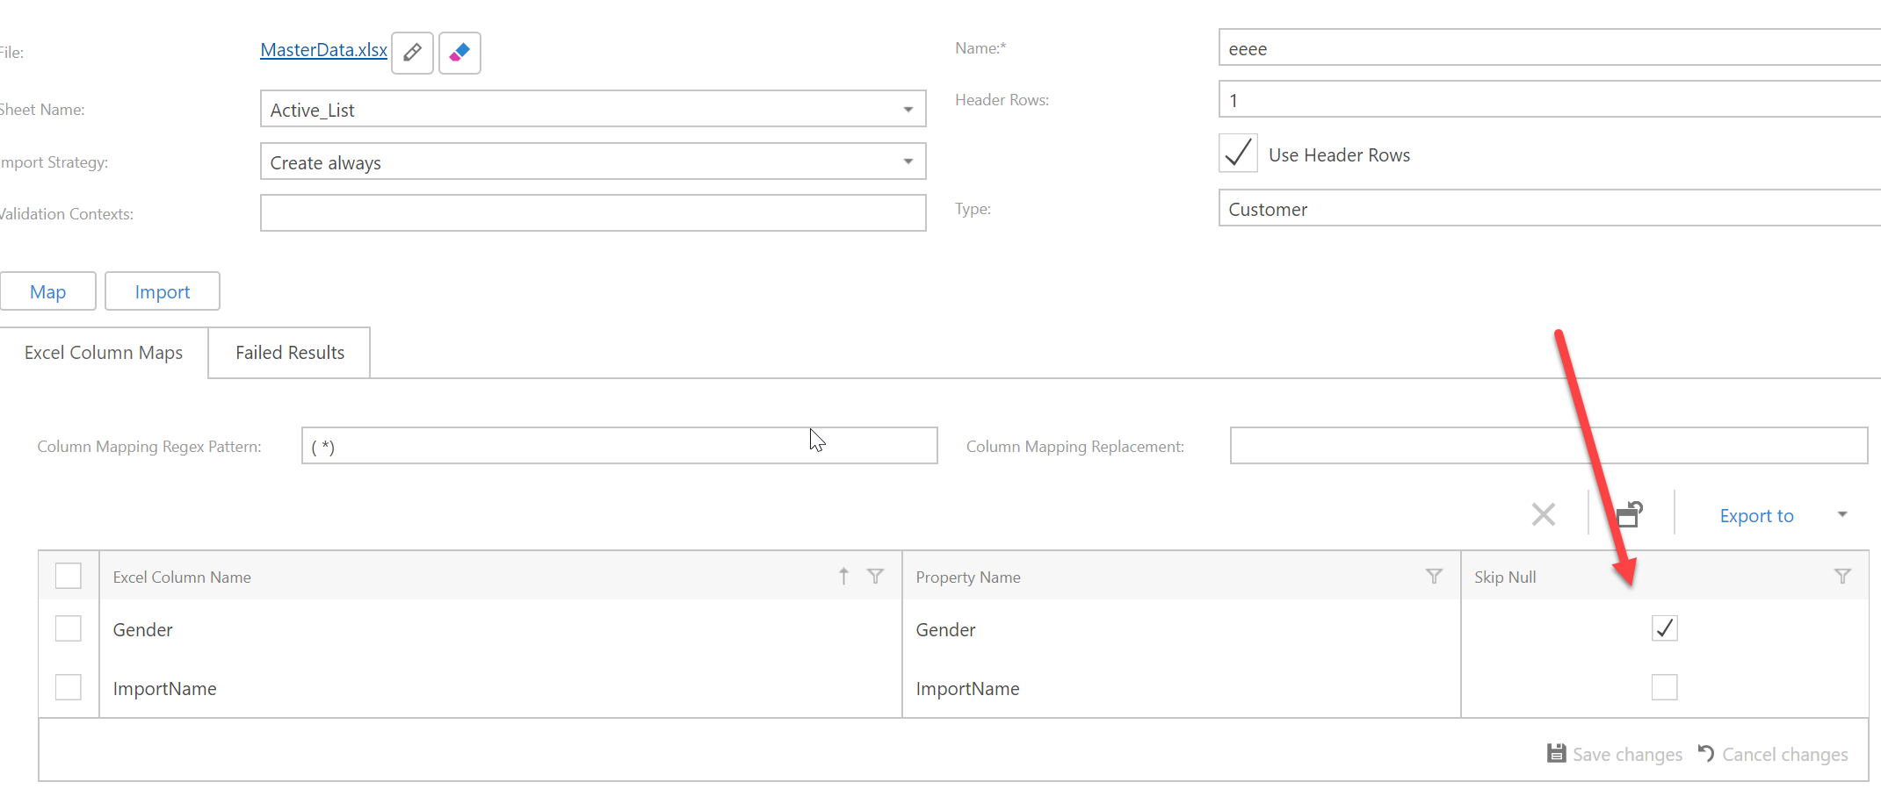Click the eraser clear icon next to MasterData.xlsx

click(x=459, y=53)
